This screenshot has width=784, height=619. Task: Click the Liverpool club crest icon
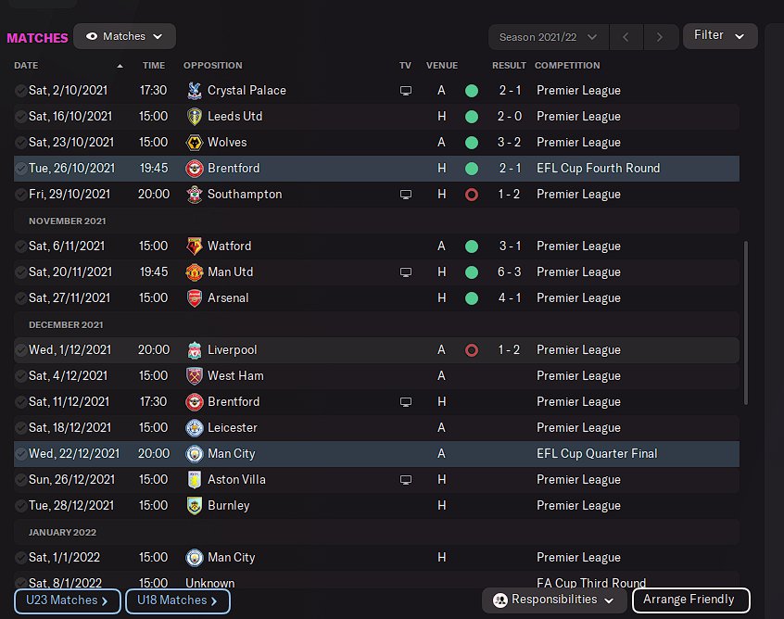point(195,350)
